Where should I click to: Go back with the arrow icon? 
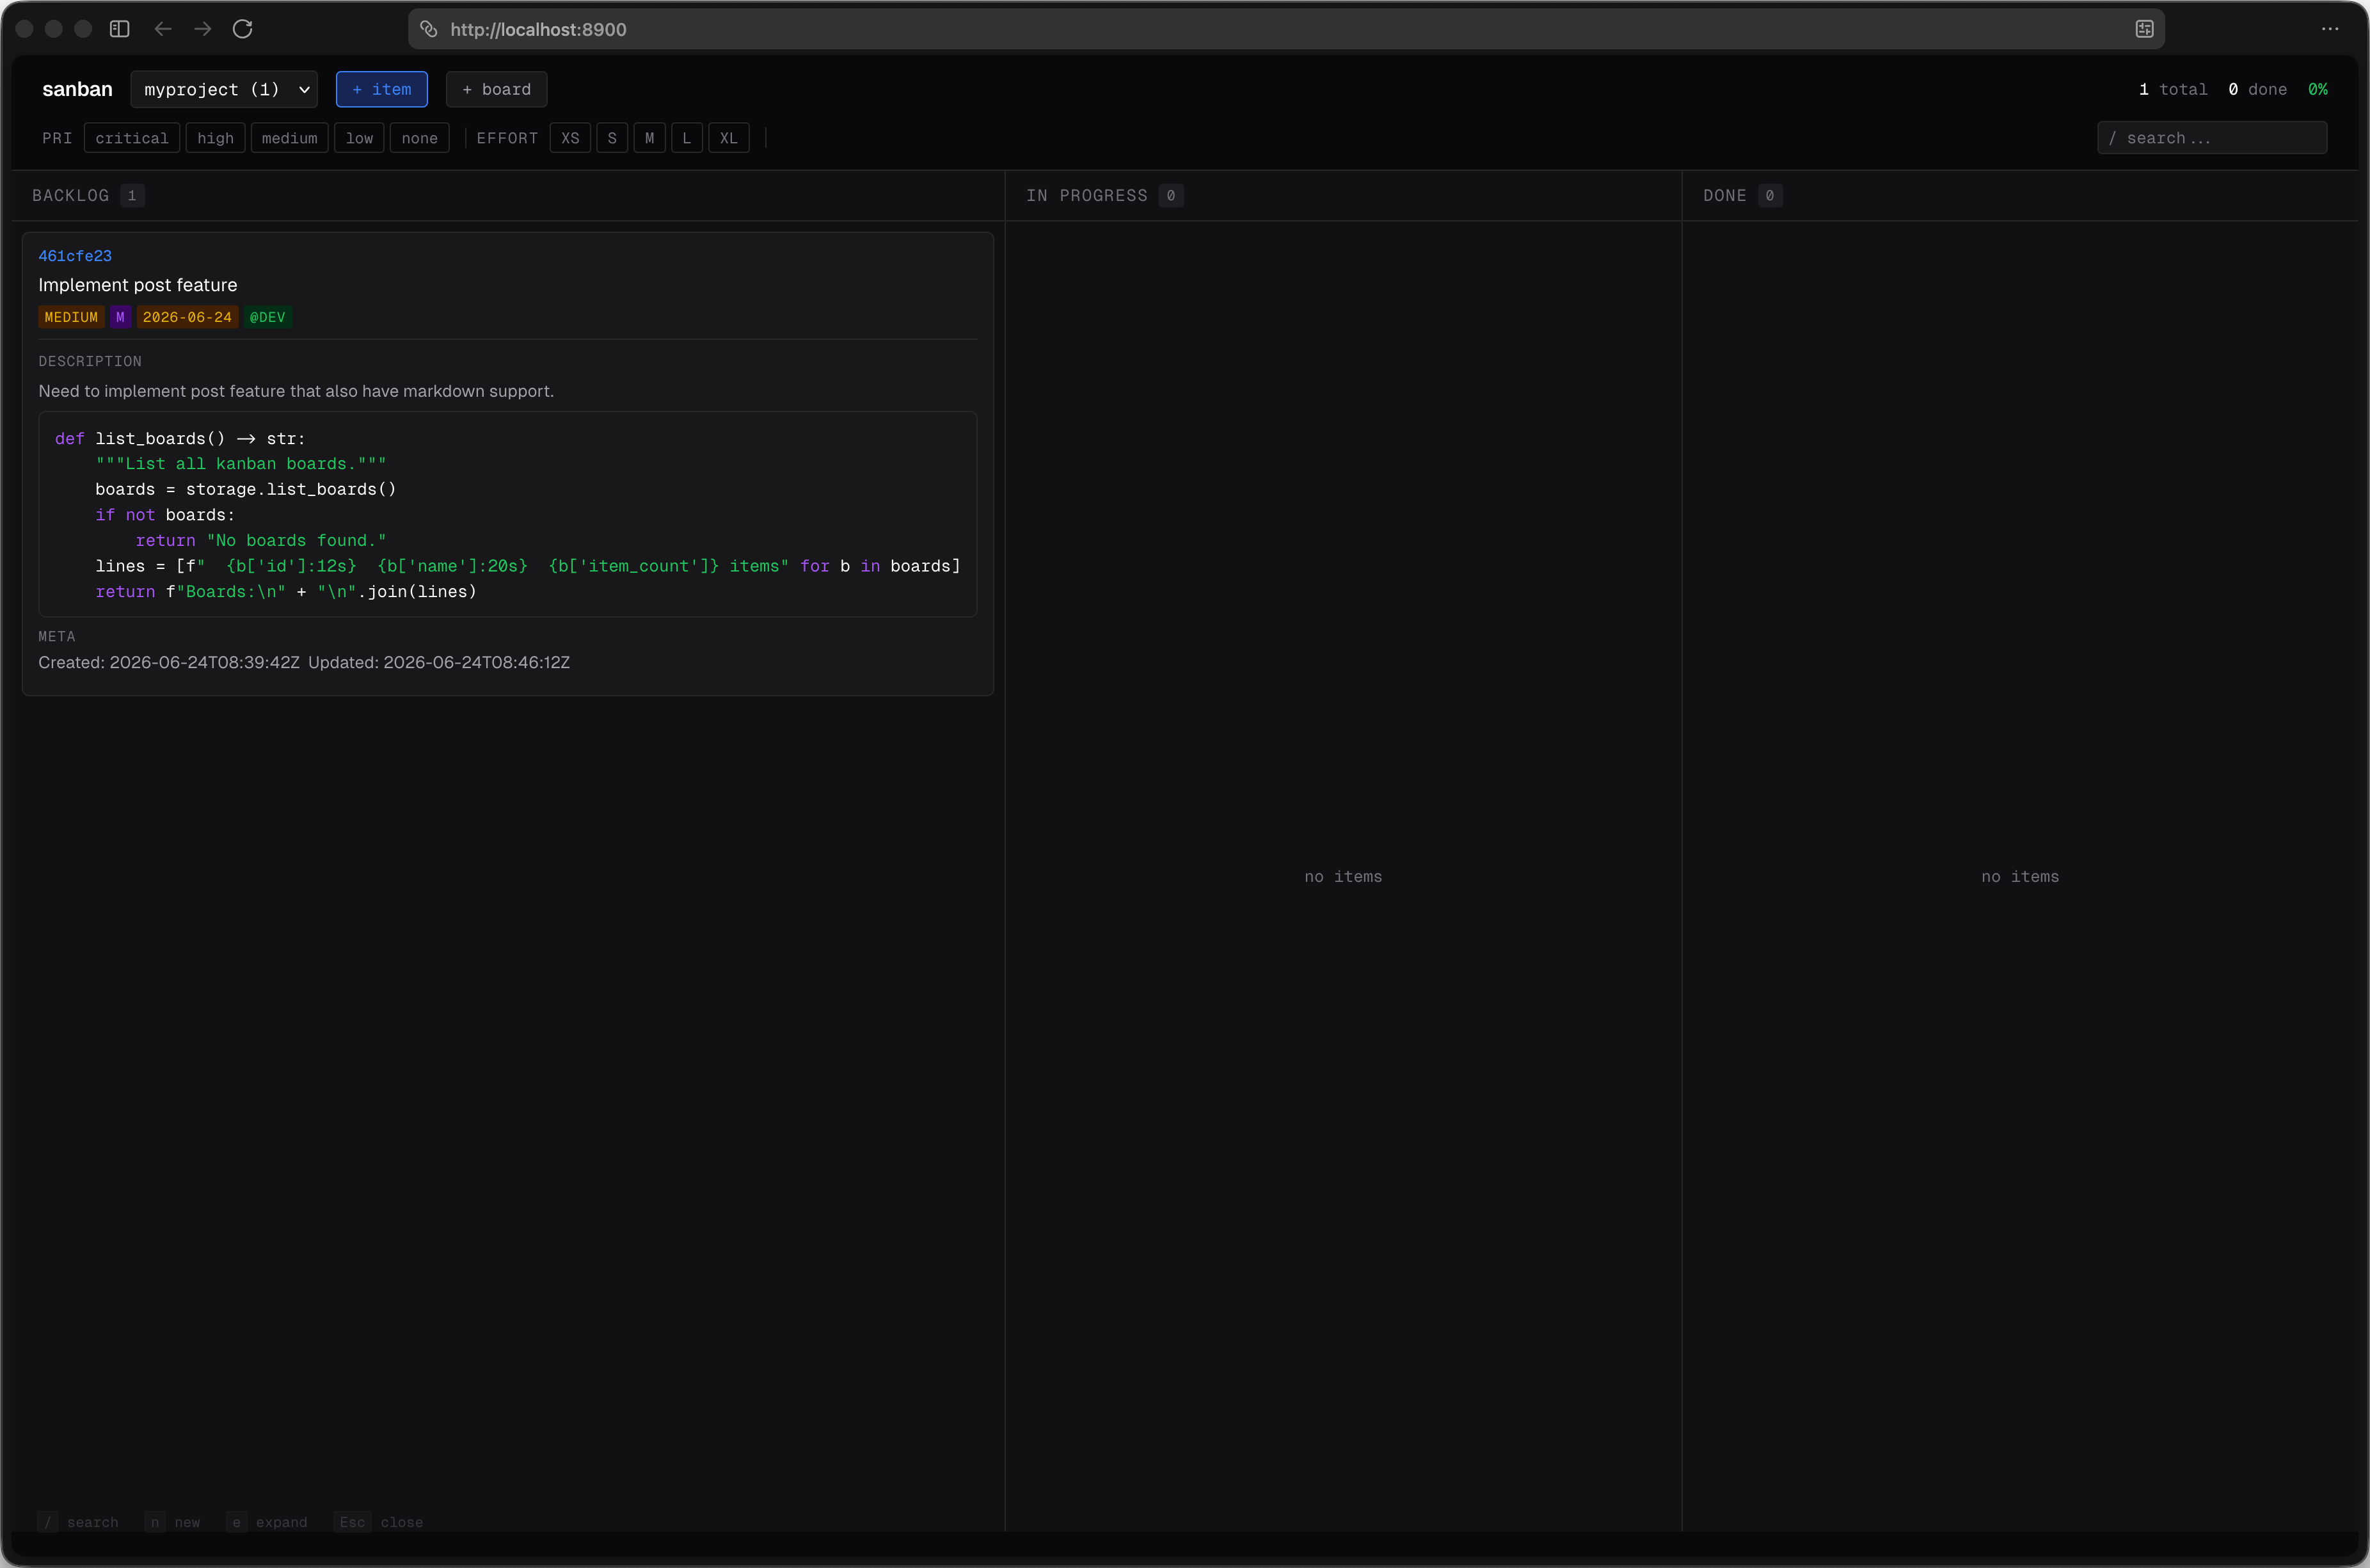coord(163,29)
